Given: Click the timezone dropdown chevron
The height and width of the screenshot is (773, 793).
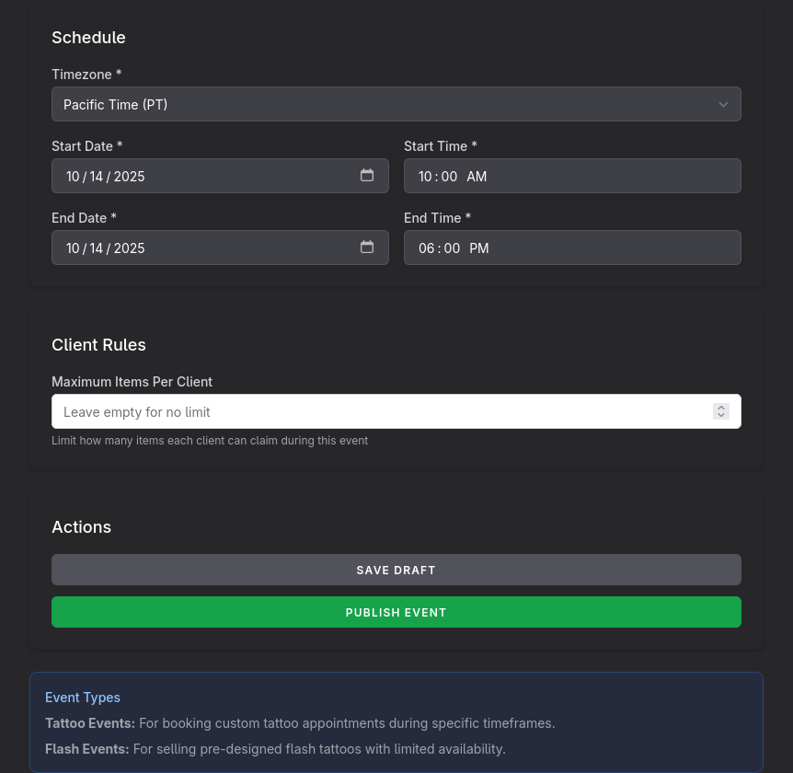Looking at the screenshot, I should click(x=723, y=104).
